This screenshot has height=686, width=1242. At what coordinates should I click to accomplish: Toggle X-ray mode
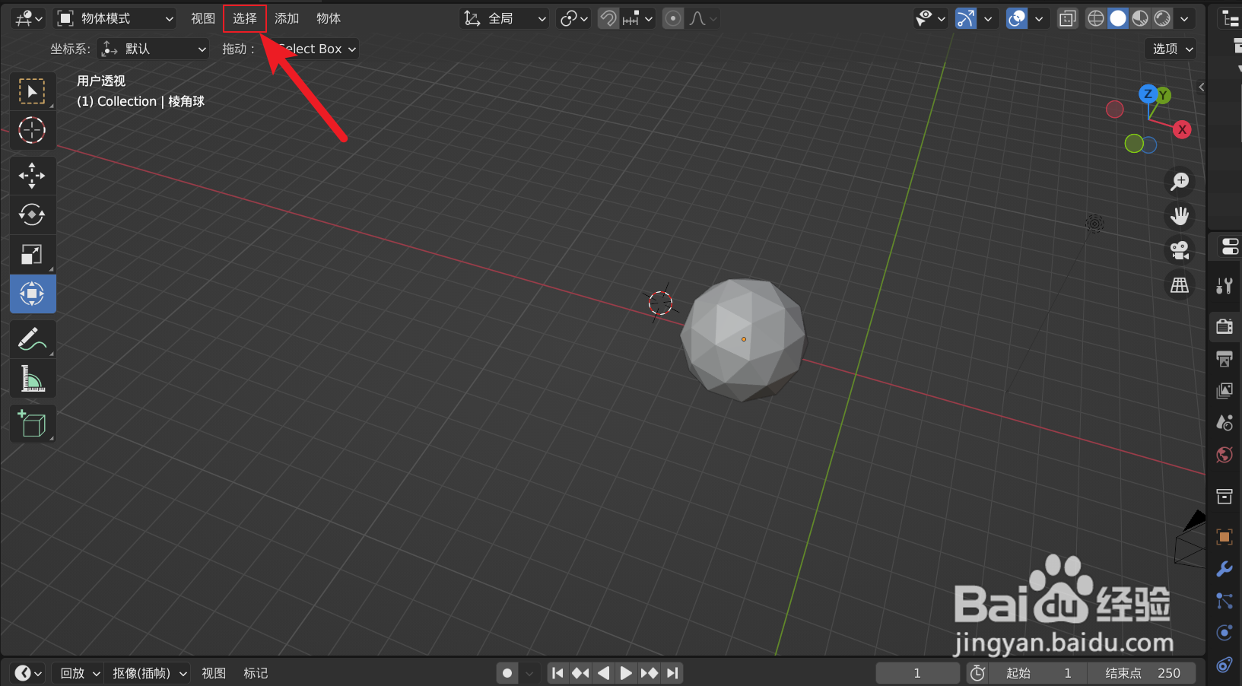tap(1068, 18)
